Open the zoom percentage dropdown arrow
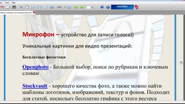 tap(65, 7)
